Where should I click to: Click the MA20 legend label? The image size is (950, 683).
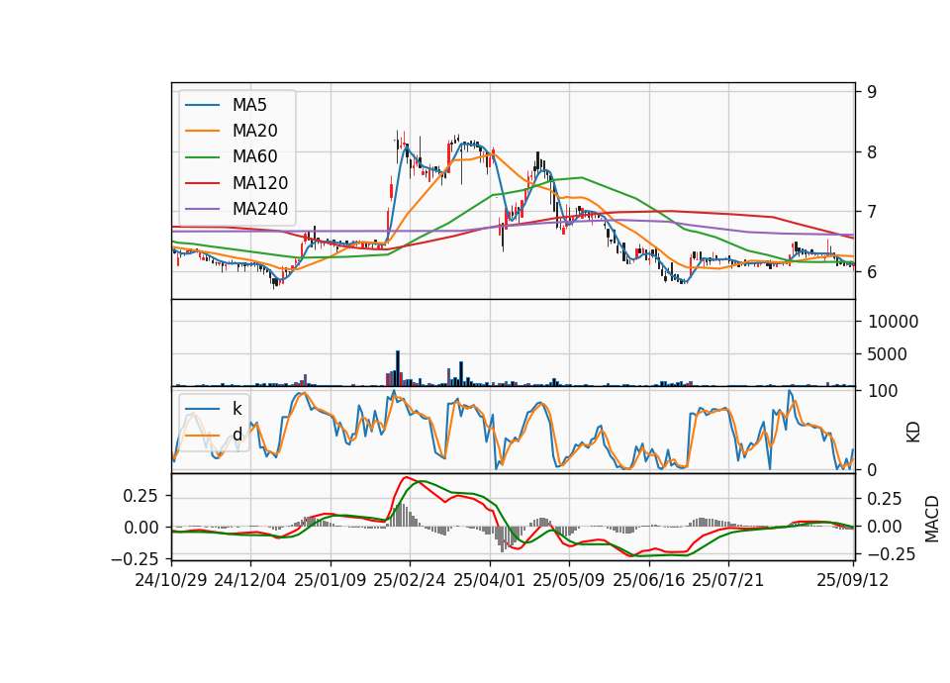click(254, 131)
